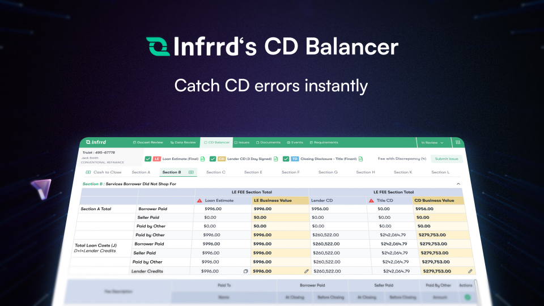
Task: Click the Lender Credits row label
Action: pos(147,271)
